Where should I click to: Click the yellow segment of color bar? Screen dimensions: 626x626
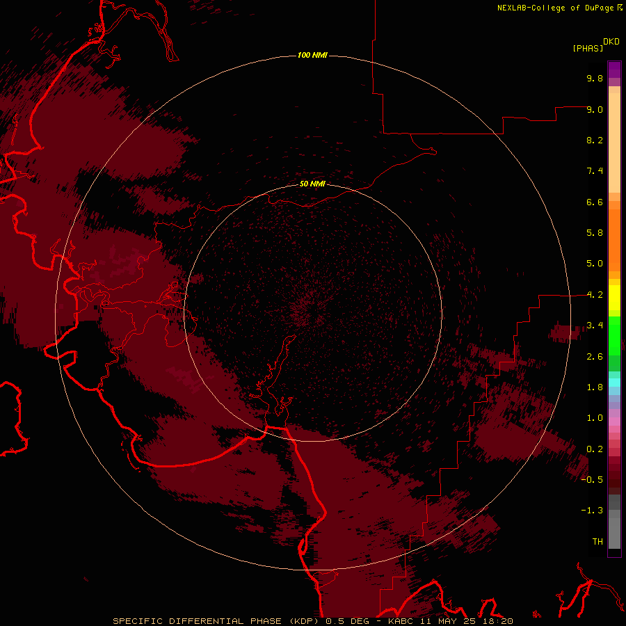[614, 298]
